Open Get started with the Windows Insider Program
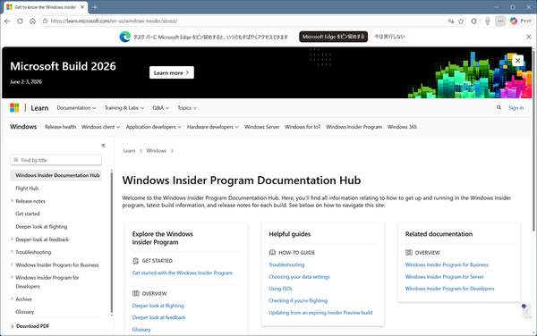Image resolution: width=537 pixels, height=336 pixels. tap(183, 273)
